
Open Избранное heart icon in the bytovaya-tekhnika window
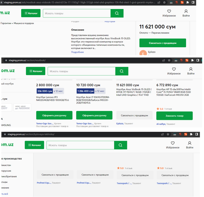(173, 143)
